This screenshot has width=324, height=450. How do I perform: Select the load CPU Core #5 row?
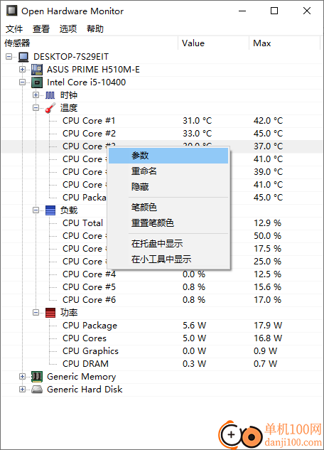tap(162, 287)
